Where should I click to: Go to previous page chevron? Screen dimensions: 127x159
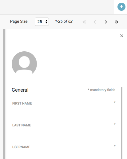(95, 22)
